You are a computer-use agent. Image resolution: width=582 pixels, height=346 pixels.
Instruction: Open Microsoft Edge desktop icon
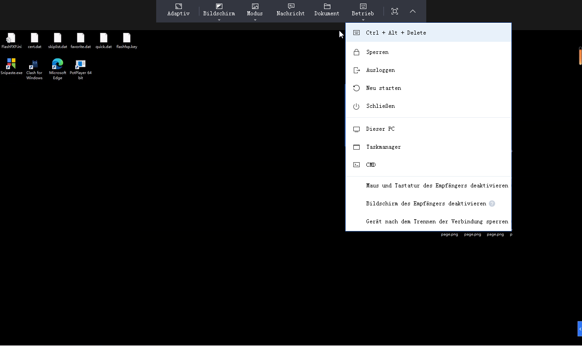(58, 64)
